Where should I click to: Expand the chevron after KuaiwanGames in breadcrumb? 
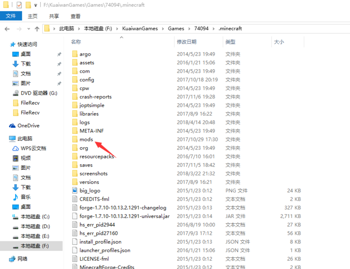pos(163,29)
